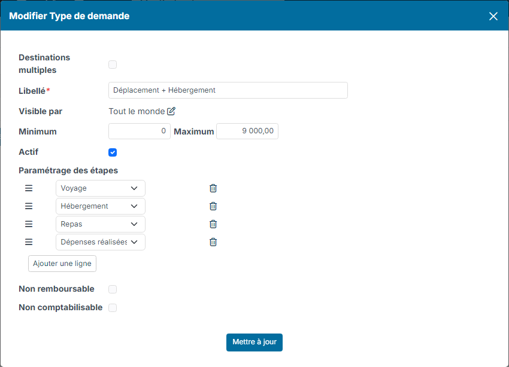Image resolution: width=509 pixels, height=367 pixels.
Task: Delete the Voyage step row
Action: pos(213,188)
